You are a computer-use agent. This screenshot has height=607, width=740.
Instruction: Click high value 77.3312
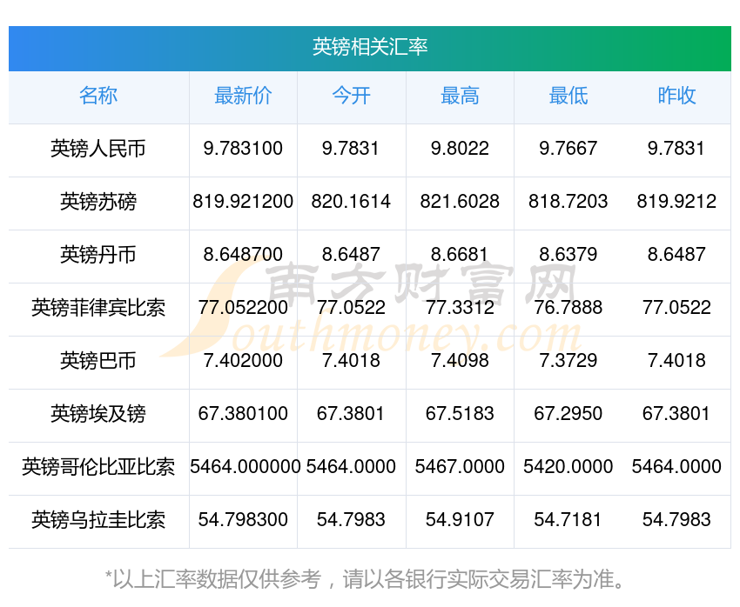tap(460, 308)
